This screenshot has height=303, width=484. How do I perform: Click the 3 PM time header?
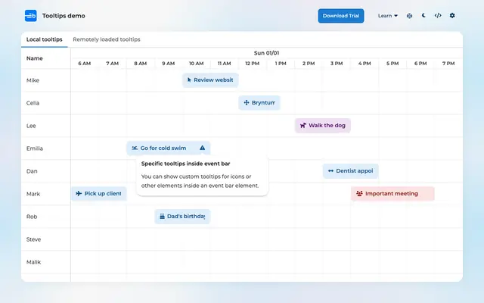337,64
